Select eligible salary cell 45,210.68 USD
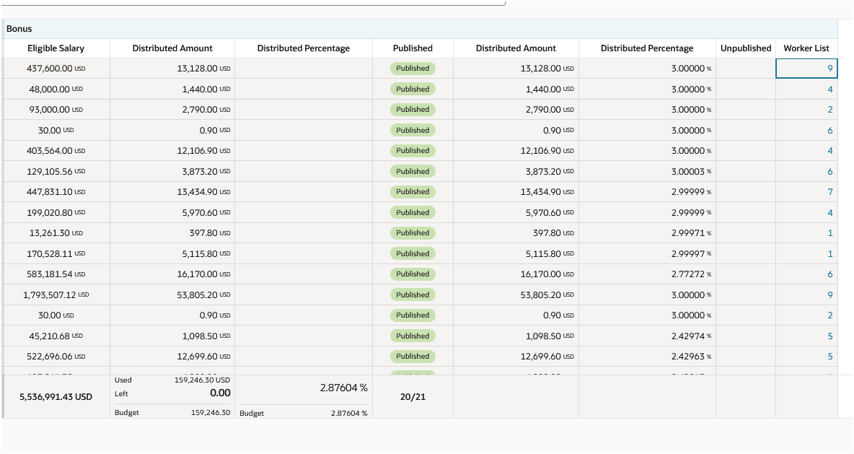Image resolution: width=854 pixels, height=454 pixels. tap(56, 336)
